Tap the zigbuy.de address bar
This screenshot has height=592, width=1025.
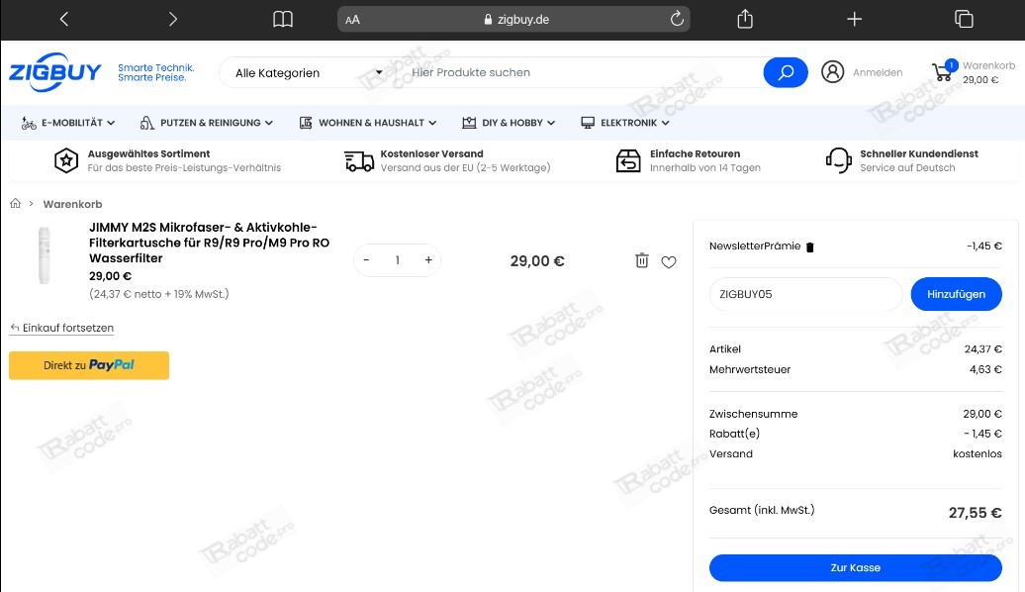[x=513, y=19]
